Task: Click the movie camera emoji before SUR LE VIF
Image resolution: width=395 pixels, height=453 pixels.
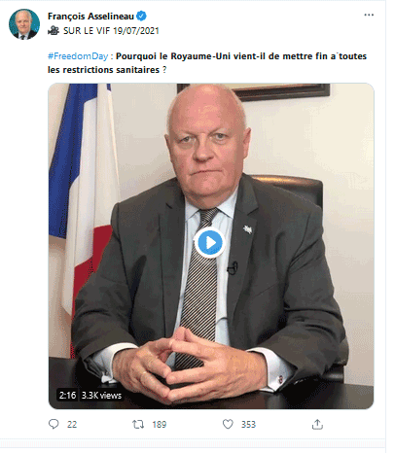Action: pyautogui.click(x=54, y=30)
